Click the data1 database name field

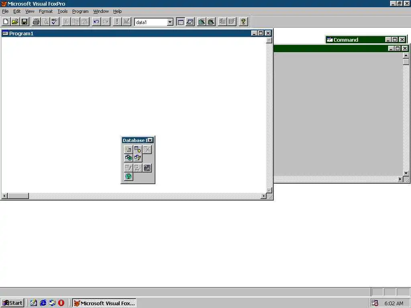click(x=151, y=22)
